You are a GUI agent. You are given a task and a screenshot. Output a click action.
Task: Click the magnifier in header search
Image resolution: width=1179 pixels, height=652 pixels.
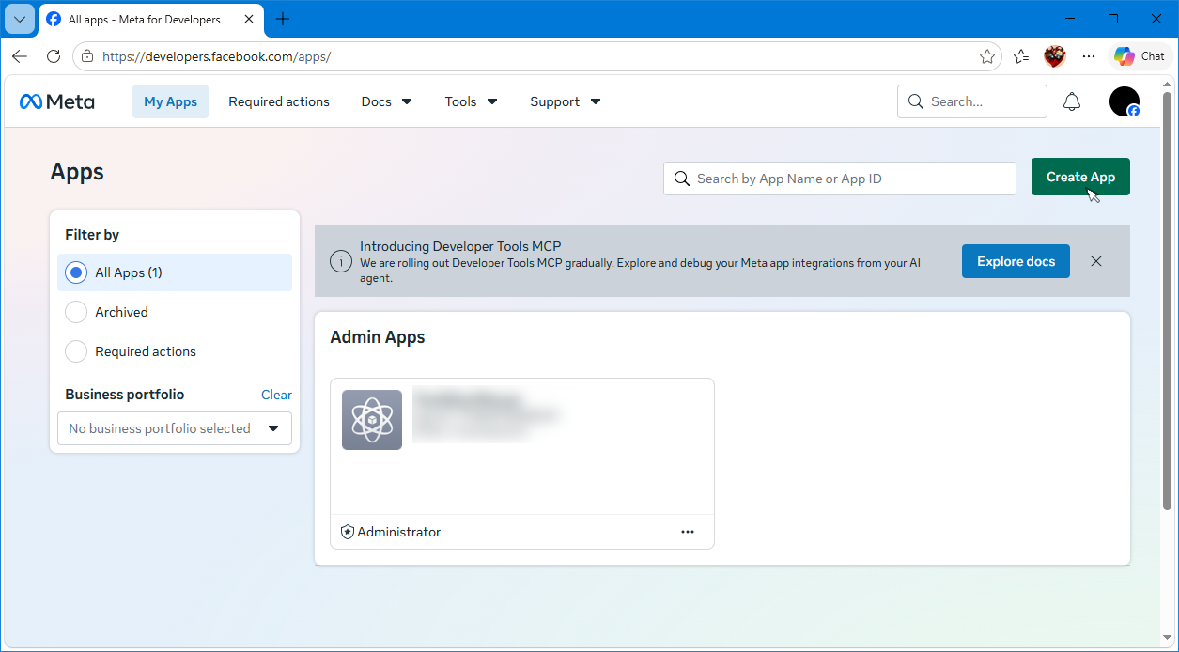916,101
